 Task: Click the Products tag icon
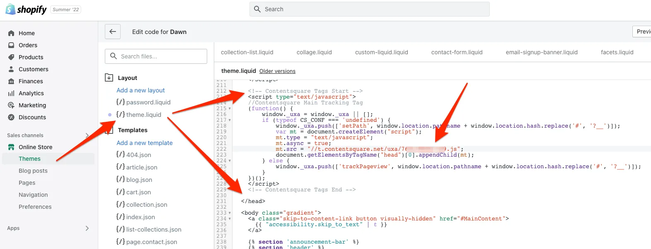[x=11, y=57]
